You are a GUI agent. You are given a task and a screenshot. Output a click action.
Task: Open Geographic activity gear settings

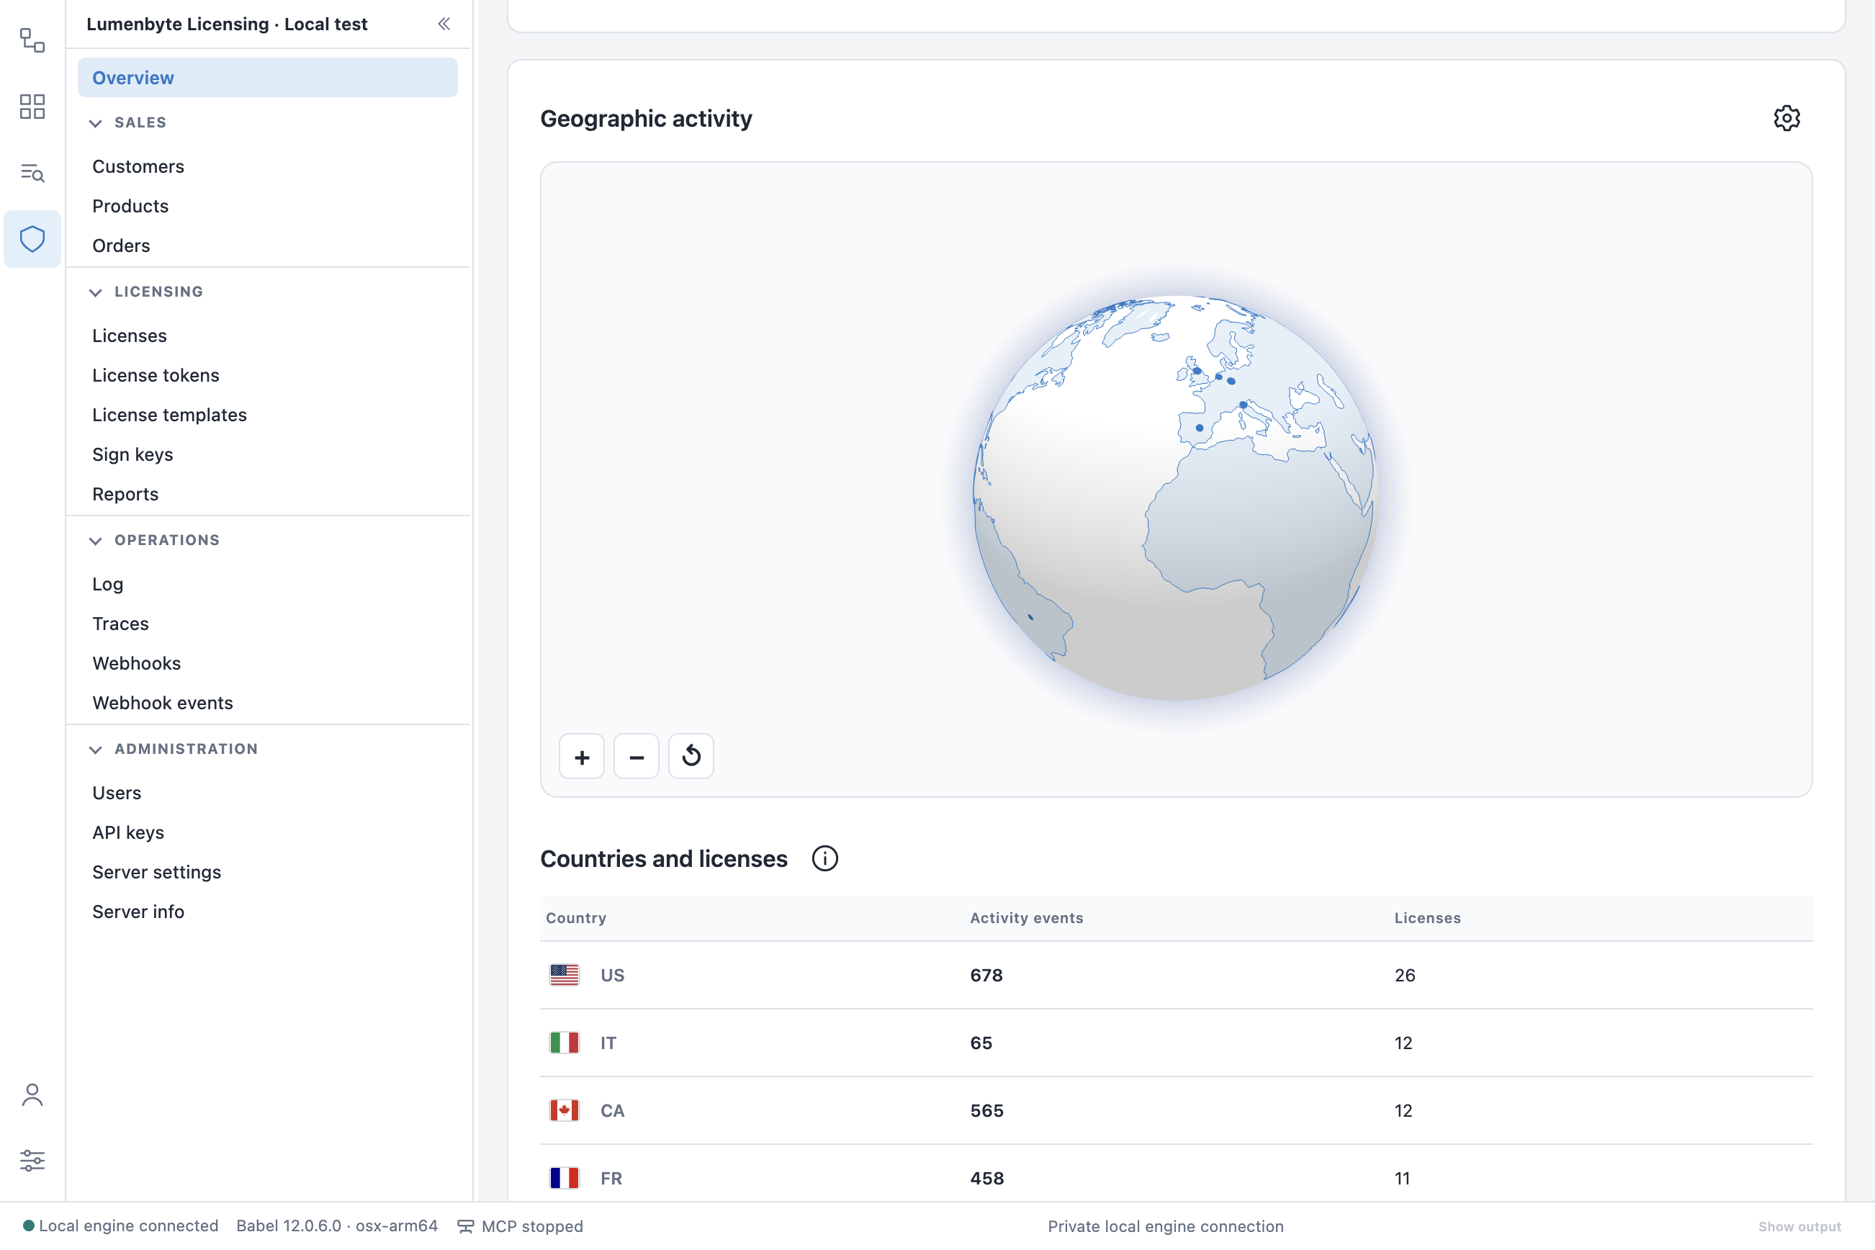1786,118
